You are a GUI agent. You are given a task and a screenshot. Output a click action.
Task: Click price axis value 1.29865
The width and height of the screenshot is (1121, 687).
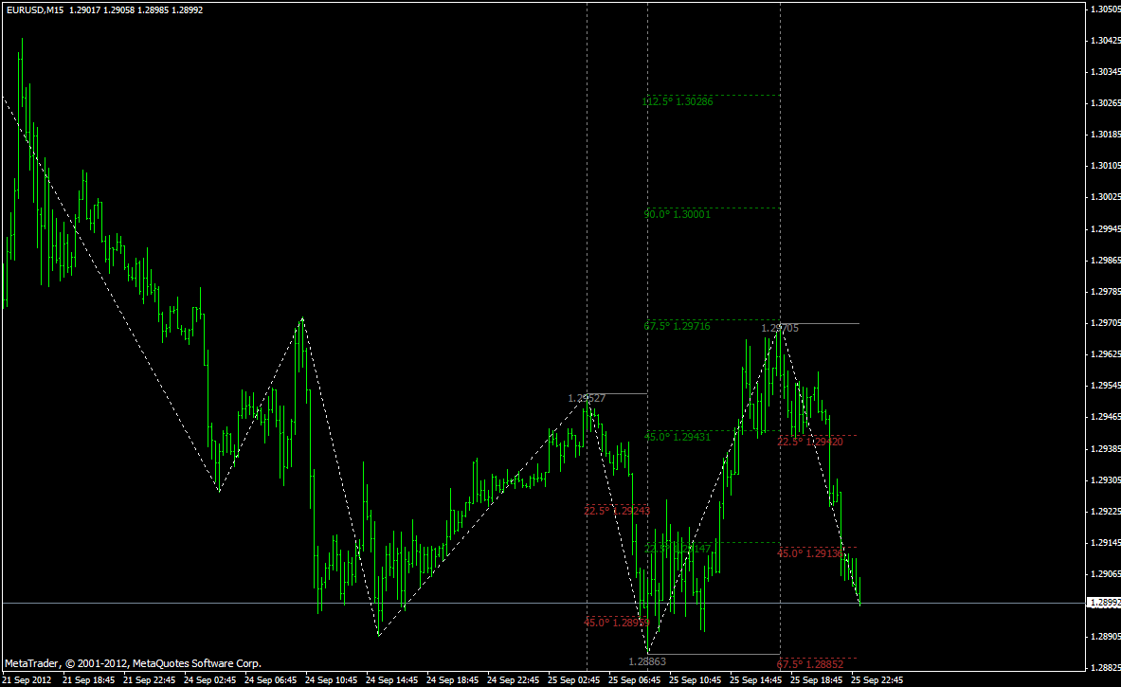click(x=1105, y=261)
